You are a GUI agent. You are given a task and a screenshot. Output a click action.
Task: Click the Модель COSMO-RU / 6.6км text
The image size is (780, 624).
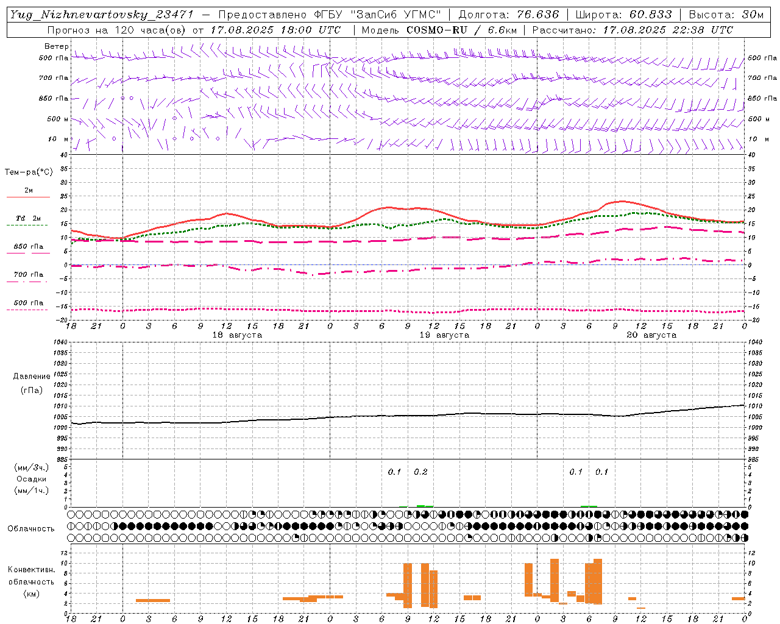pyautogui.click(x=439, y=30)
